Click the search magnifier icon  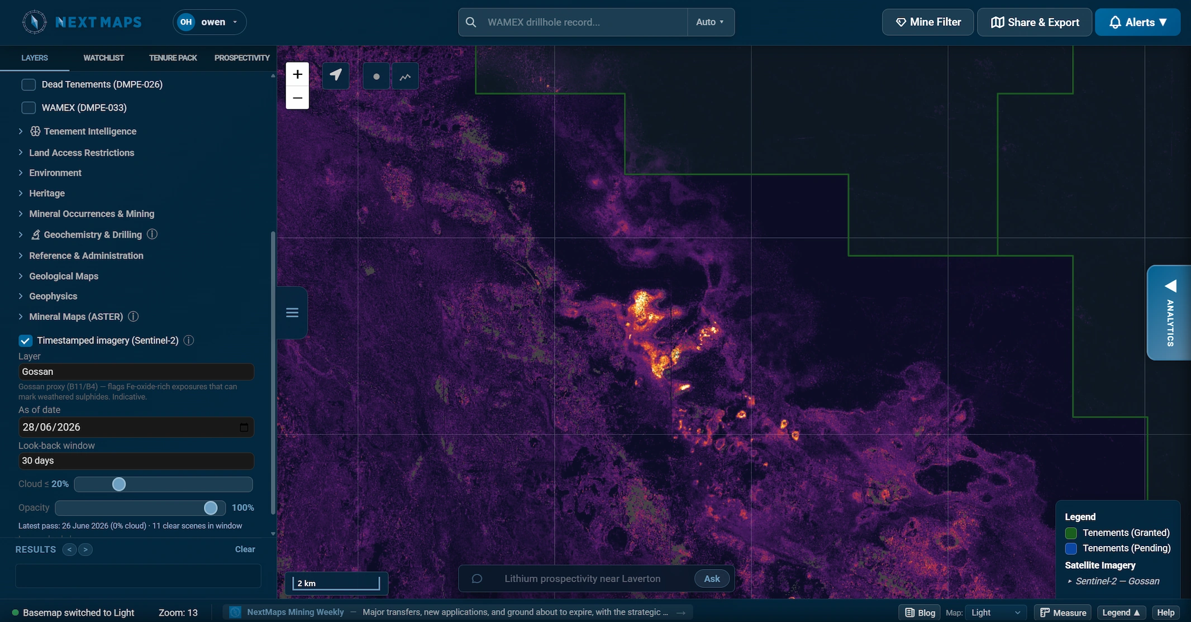[471, 22]
